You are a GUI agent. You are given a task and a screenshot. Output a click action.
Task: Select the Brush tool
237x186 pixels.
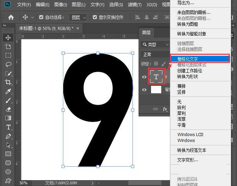click(x=8, y=100)
